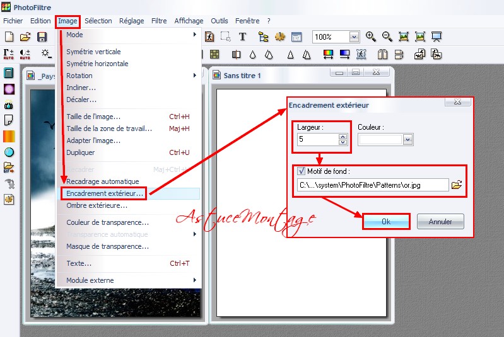Viewport: 504px width, 337px height.
Task: Click the rainbow gradient arrow icon
Action: coord(328,54)
